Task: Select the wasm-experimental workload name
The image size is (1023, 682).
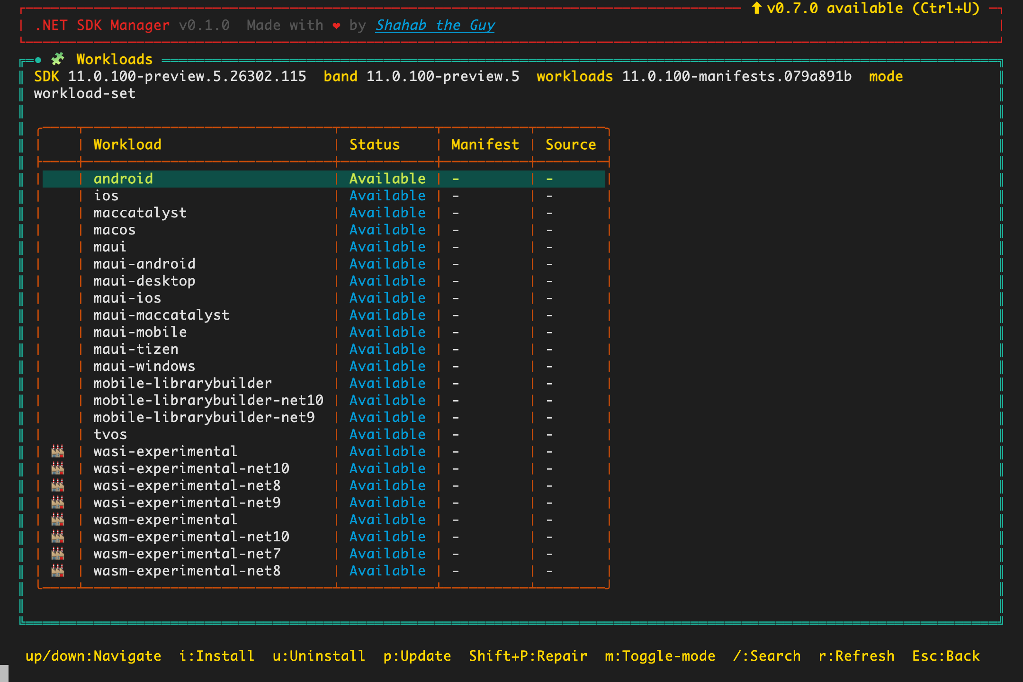Action: point(165,520)
